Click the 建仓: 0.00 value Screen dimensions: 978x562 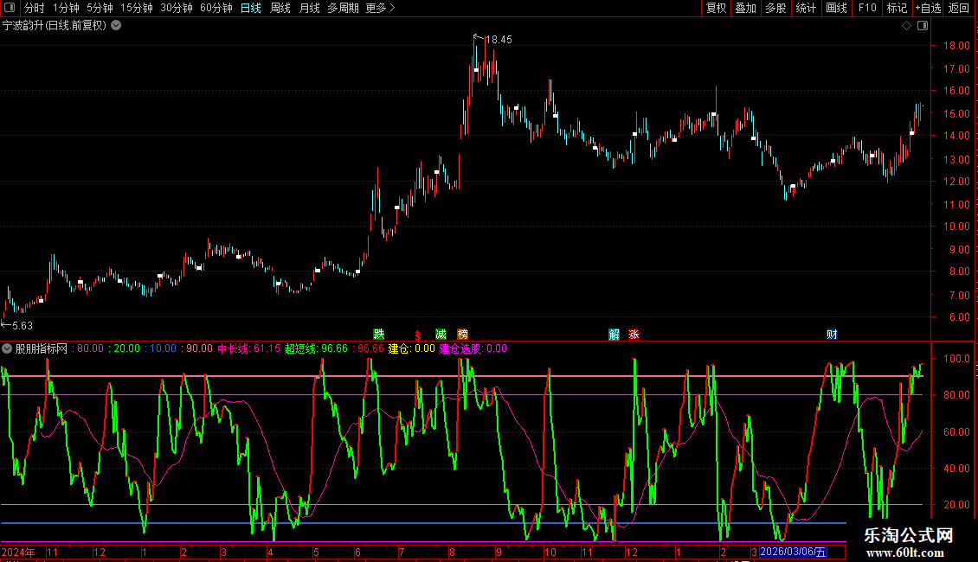[x=412, y=349]
